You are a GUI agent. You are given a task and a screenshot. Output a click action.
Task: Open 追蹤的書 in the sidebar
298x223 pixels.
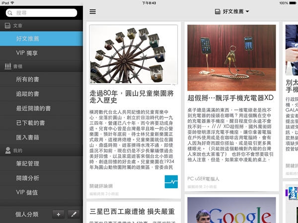(41, 94)
